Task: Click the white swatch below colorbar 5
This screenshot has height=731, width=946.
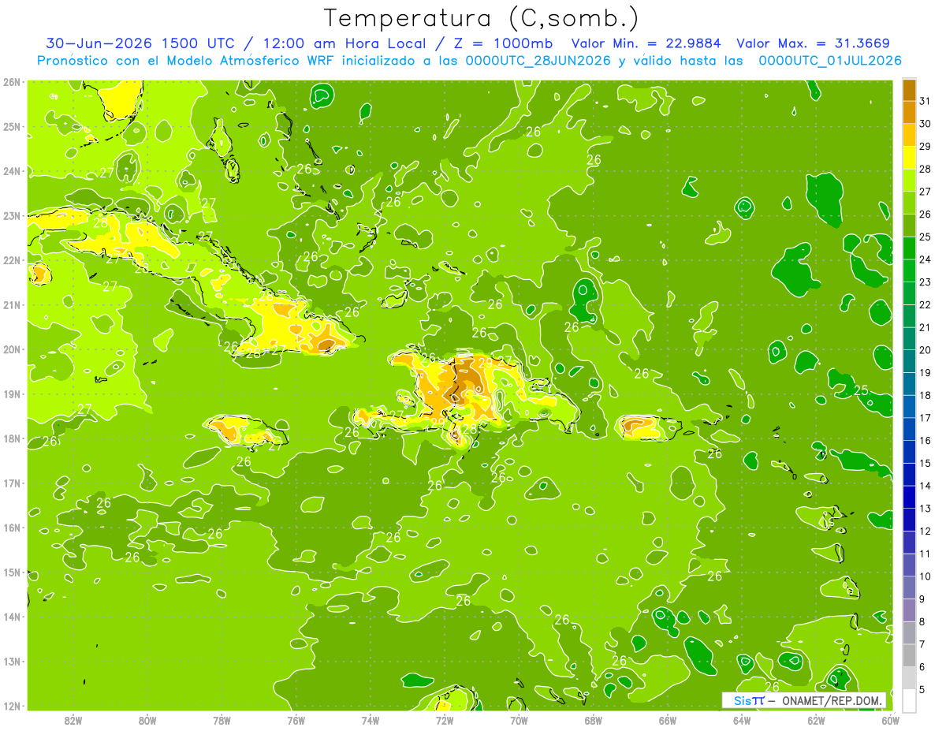Action: click(x=909, y=701)
